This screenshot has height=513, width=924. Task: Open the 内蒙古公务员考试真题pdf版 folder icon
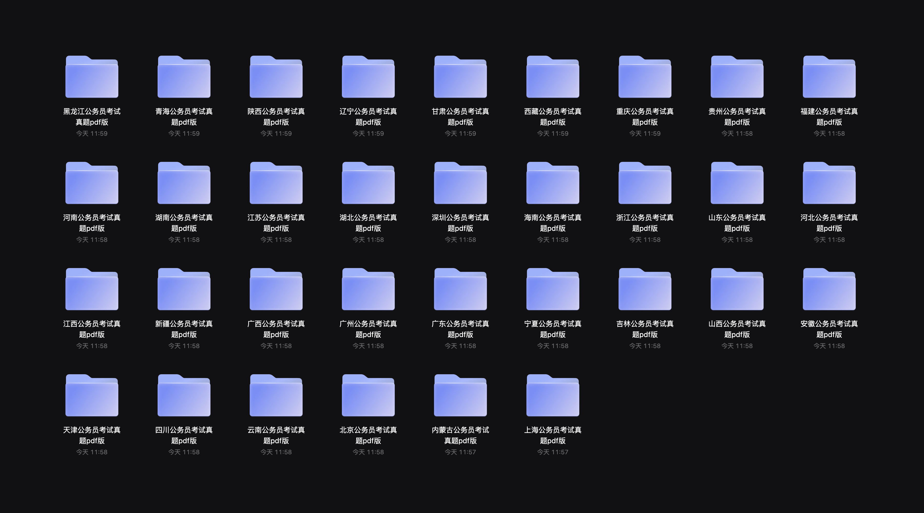tap(460, 395)
